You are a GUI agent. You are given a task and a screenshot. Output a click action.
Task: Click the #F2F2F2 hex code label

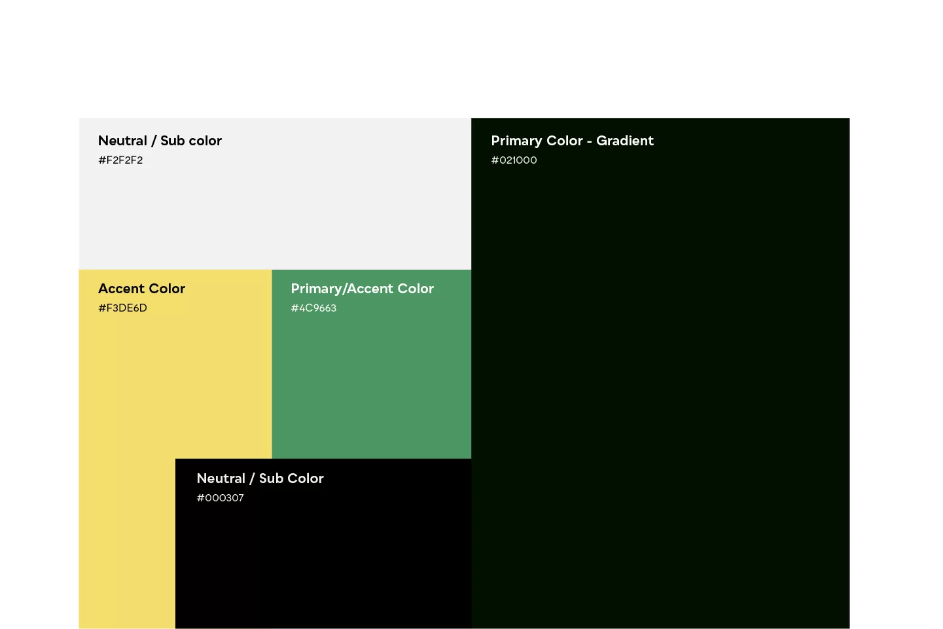point(120,160)
